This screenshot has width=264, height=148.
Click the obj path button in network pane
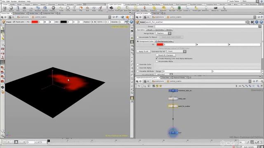[x=146, y=81]
